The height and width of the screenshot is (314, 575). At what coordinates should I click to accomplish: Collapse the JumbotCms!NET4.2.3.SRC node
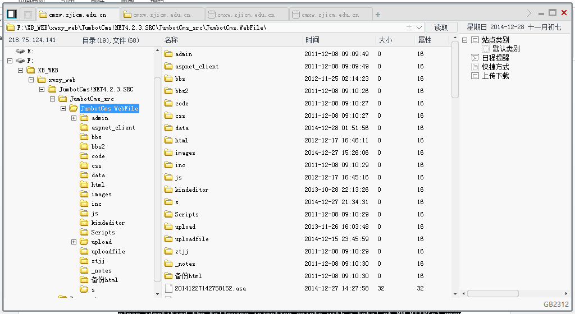[42, 89]
